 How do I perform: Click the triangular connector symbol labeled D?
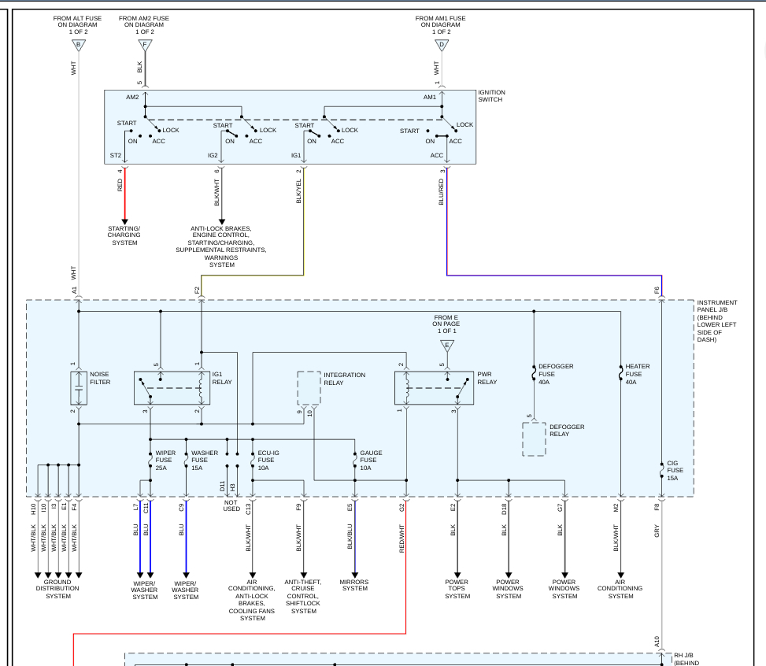442,45
